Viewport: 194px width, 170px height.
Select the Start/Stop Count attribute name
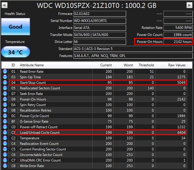(33, 83)
